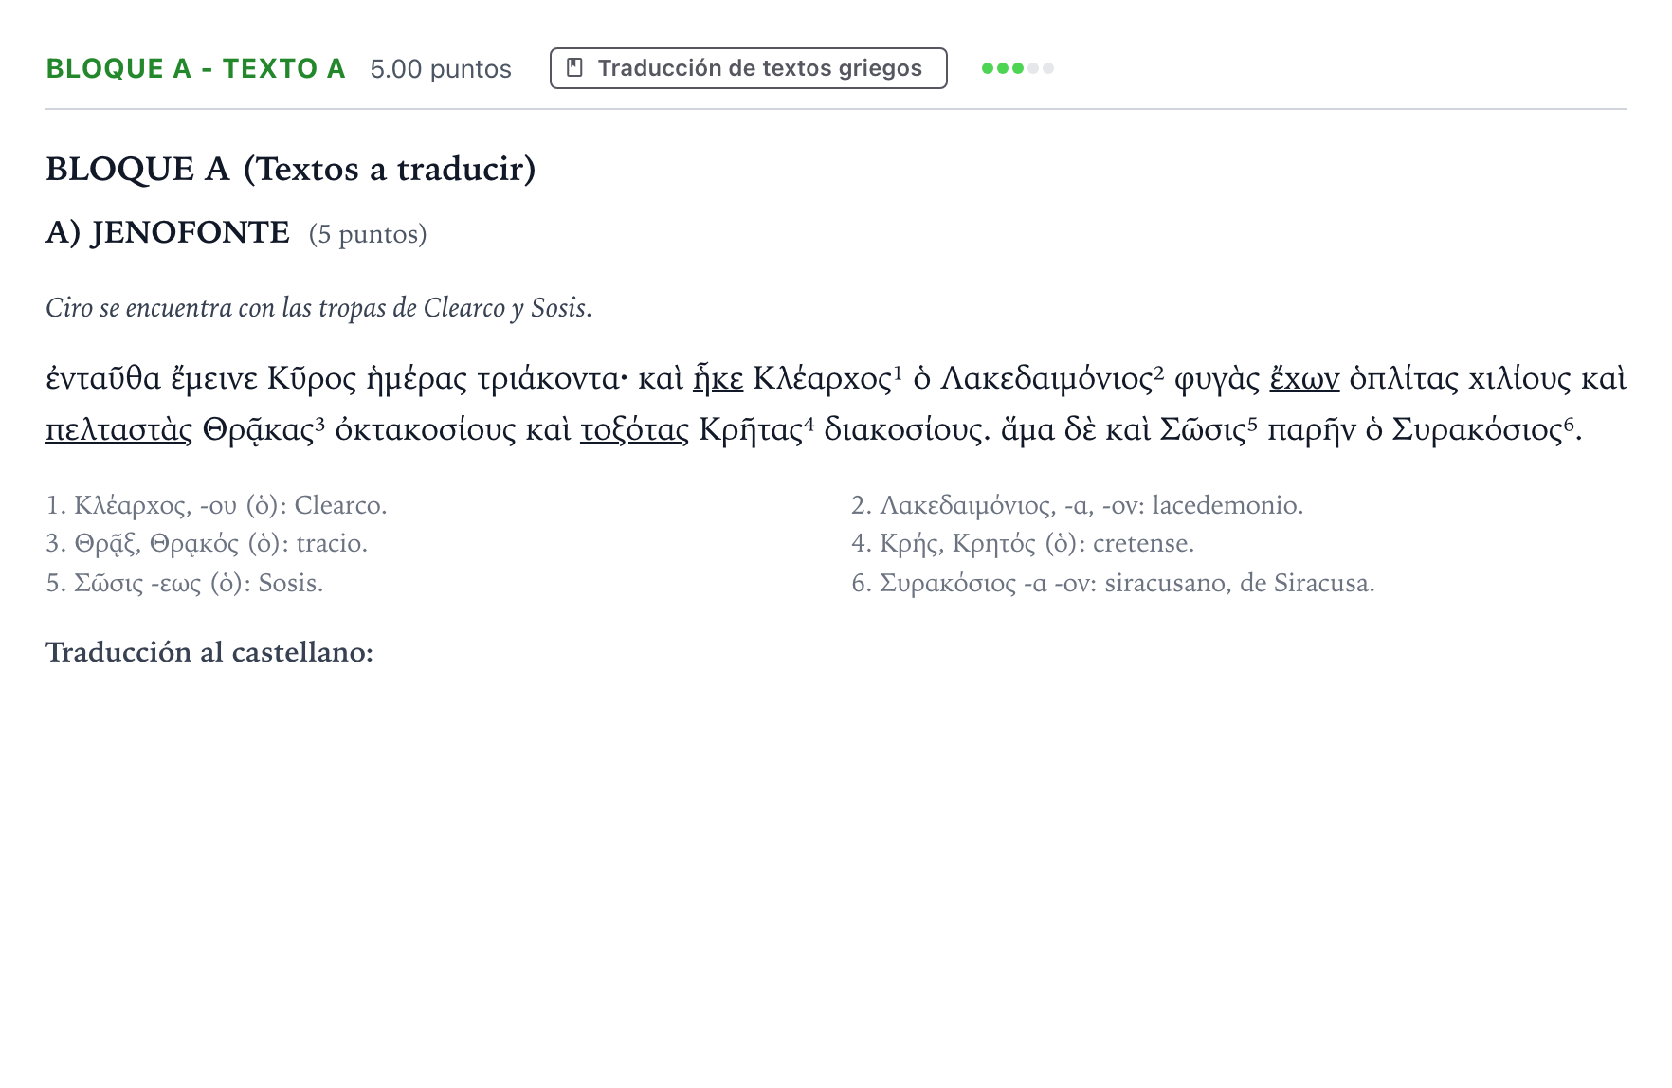Click footnote 4 Κρής: cretense
This screenshot has width=1672, height=1088.
[1023, 543]
